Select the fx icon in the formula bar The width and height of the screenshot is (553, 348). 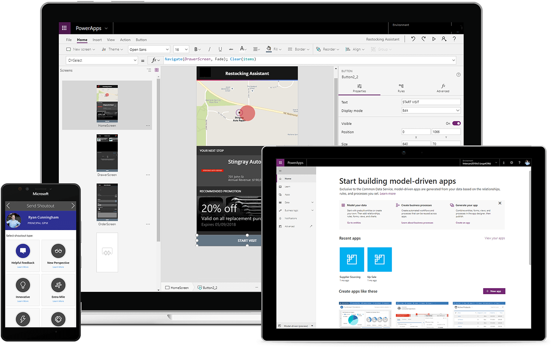tap(155, 60)
